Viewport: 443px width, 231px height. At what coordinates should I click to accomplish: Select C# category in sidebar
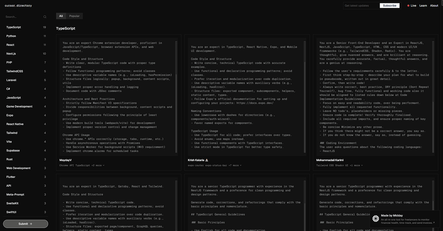pos(26,89)
